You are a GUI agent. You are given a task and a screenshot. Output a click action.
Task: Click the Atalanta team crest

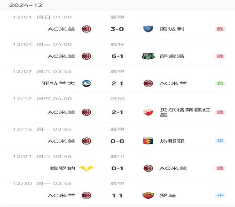86,83
